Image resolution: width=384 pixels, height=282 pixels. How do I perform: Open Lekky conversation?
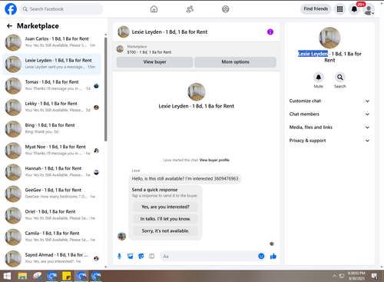(51, 108)
